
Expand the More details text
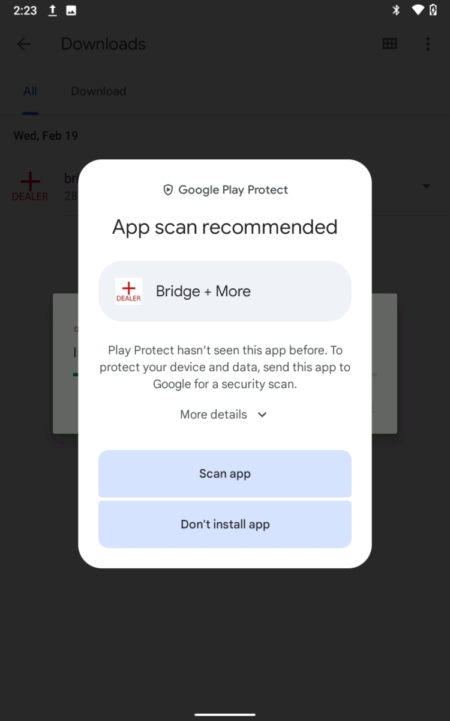214,415
